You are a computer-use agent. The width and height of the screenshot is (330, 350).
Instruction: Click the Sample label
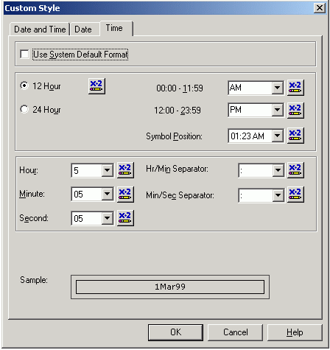point(34,280)
